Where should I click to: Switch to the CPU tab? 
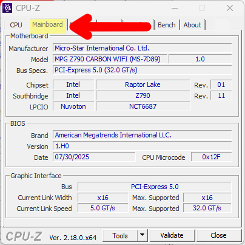pyautogui.click(x=16, y=25)
